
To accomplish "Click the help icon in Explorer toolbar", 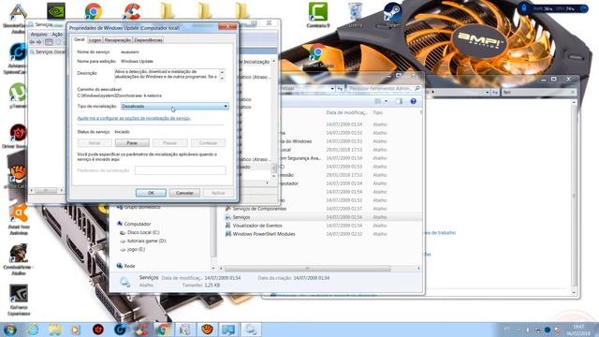I will [x=413, y=101].
